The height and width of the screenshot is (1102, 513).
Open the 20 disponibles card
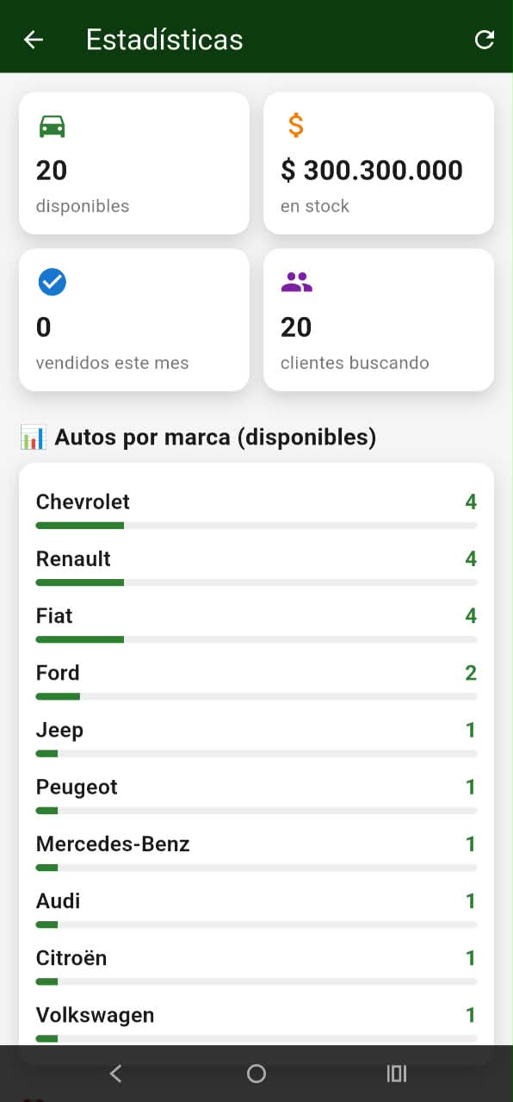tap(134, 163)
